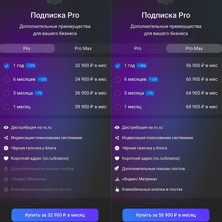Click the lock icon beside greyed-out «Яндекс.Метрика»

[x=6, y=179]
